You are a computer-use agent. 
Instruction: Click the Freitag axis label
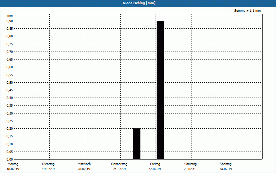155,164
